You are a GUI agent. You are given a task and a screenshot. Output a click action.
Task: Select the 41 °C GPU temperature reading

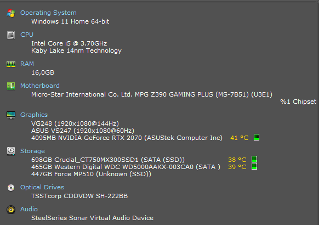tap(239, 138)
